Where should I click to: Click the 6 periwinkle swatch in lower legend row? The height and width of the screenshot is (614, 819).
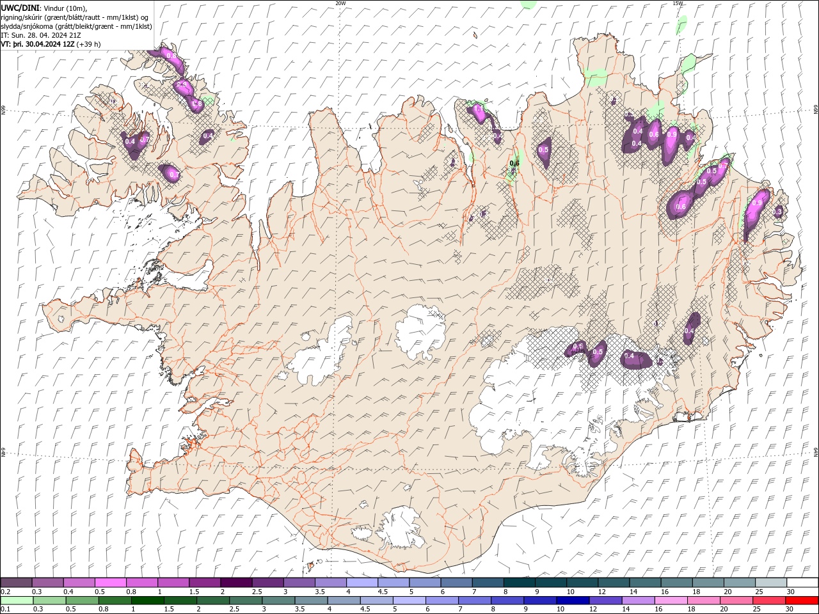point(441,601)
